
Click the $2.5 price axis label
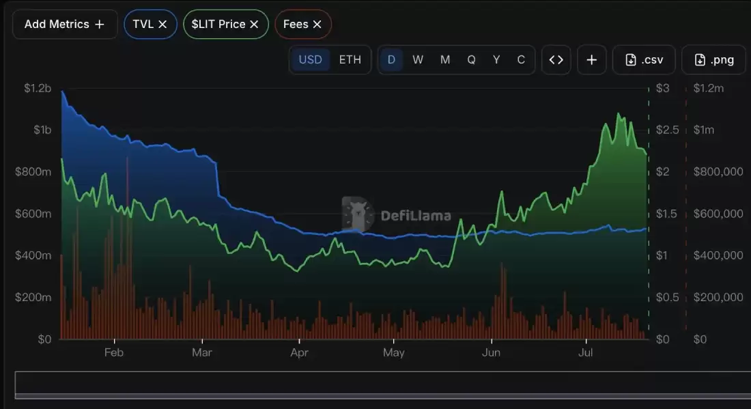pos(667,130)
